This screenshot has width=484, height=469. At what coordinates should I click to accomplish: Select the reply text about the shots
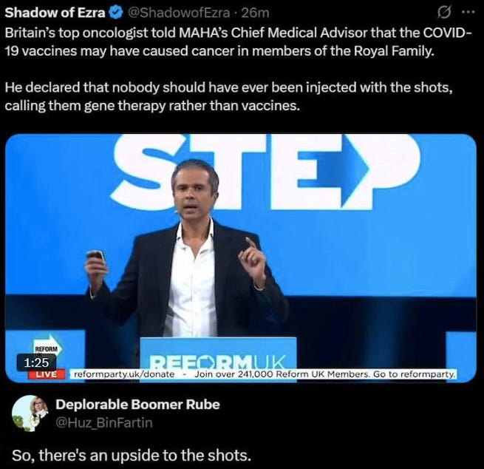click(x=132, y=455)
